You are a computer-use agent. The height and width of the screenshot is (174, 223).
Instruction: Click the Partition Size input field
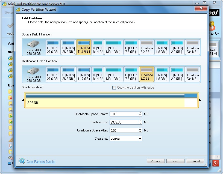click(124, 122)
